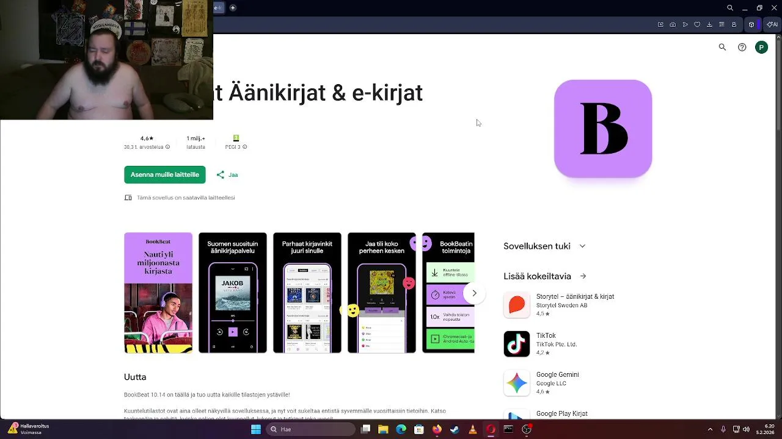Click the Hallavaroitus weather widget
The height and width of the screenshot is (439, 782).
[28, 429]
